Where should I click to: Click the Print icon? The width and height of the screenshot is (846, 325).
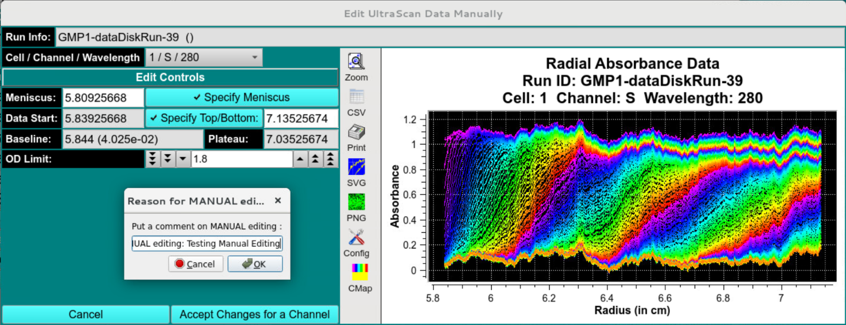click(356, 132)
